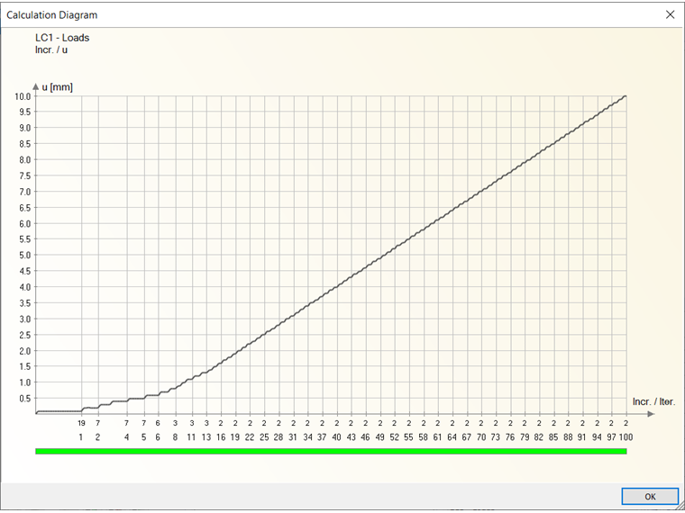685x513 pixels.
Task: Click the 4.0 value on the y-axis
Action: tap(25, 287)
